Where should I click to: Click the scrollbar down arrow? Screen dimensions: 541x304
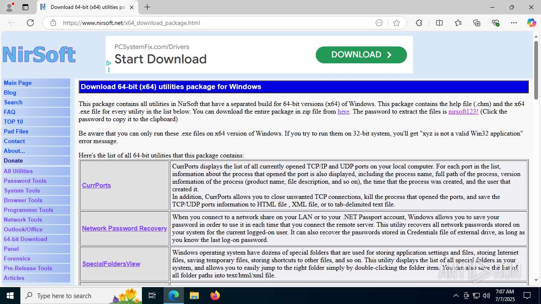click(536, 280)
